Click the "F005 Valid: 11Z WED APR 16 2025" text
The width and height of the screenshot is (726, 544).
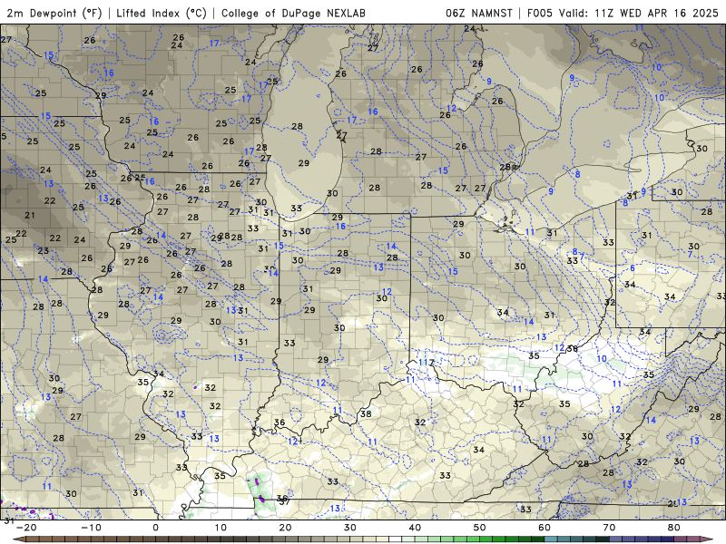623,13
